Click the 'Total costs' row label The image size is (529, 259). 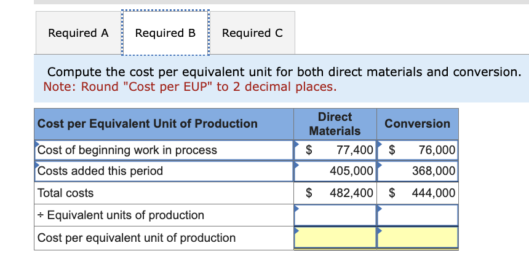[65, 193]
